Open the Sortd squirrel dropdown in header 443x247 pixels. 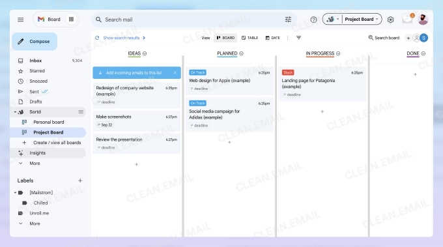tap(332, 19)
